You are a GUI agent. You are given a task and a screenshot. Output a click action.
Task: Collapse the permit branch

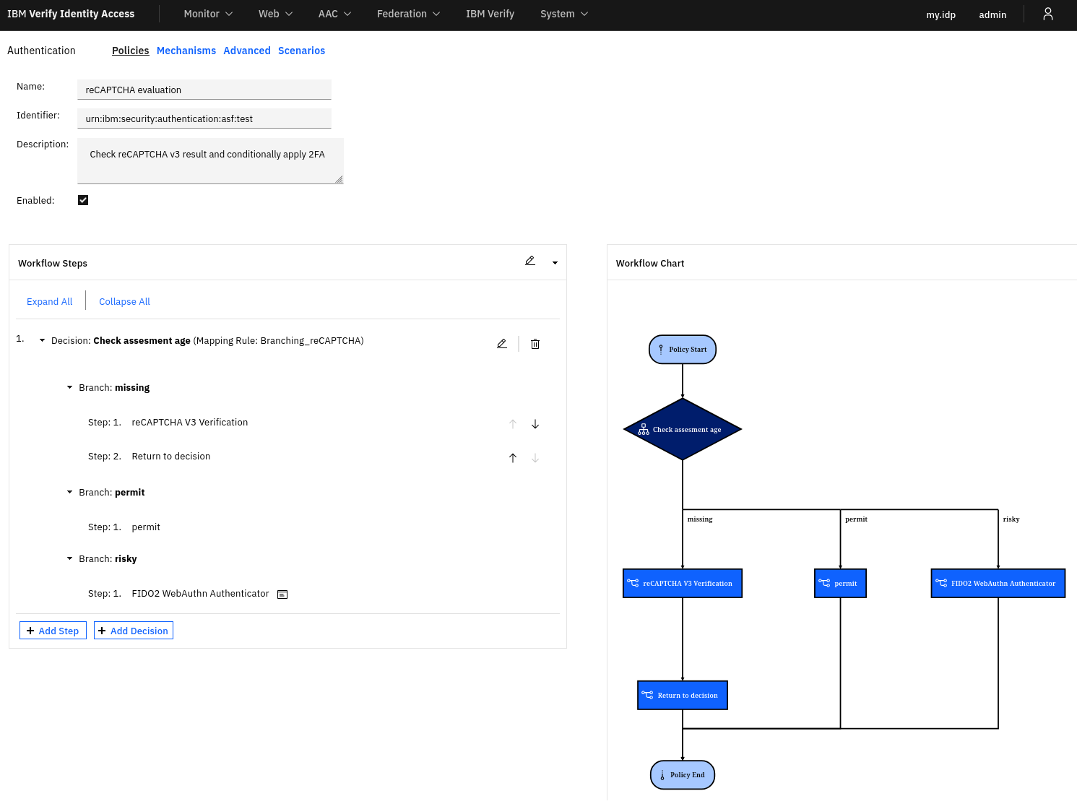[x=70, y=492]
